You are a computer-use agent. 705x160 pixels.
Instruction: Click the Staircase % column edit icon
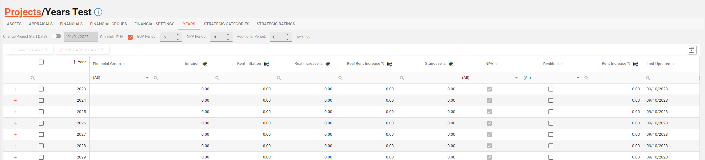(x=451, y=64)
